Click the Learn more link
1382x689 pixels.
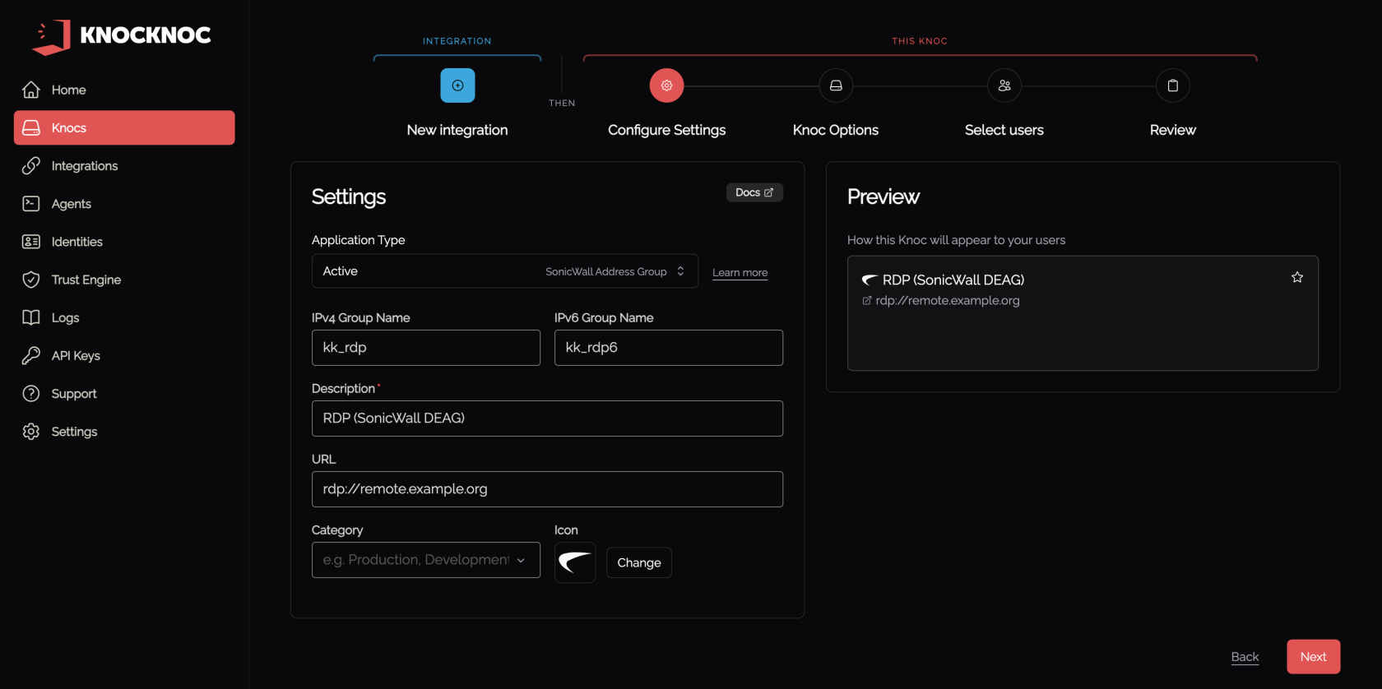click(x=740, y=273)
